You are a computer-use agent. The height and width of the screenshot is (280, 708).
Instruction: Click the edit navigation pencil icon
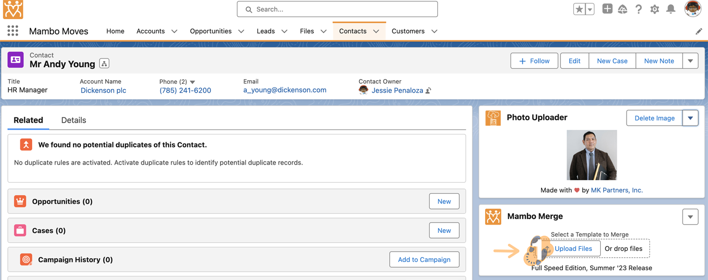[699, 31]
